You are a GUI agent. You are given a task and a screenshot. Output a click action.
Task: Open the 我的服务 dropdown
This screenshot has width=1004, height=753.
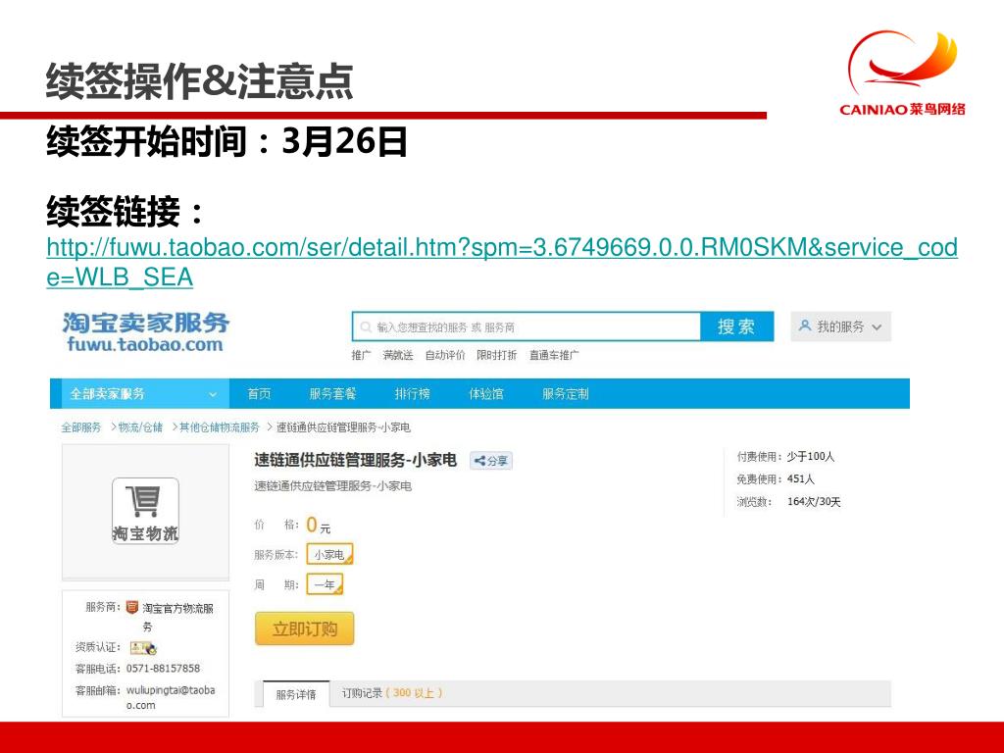click(840, 326)
